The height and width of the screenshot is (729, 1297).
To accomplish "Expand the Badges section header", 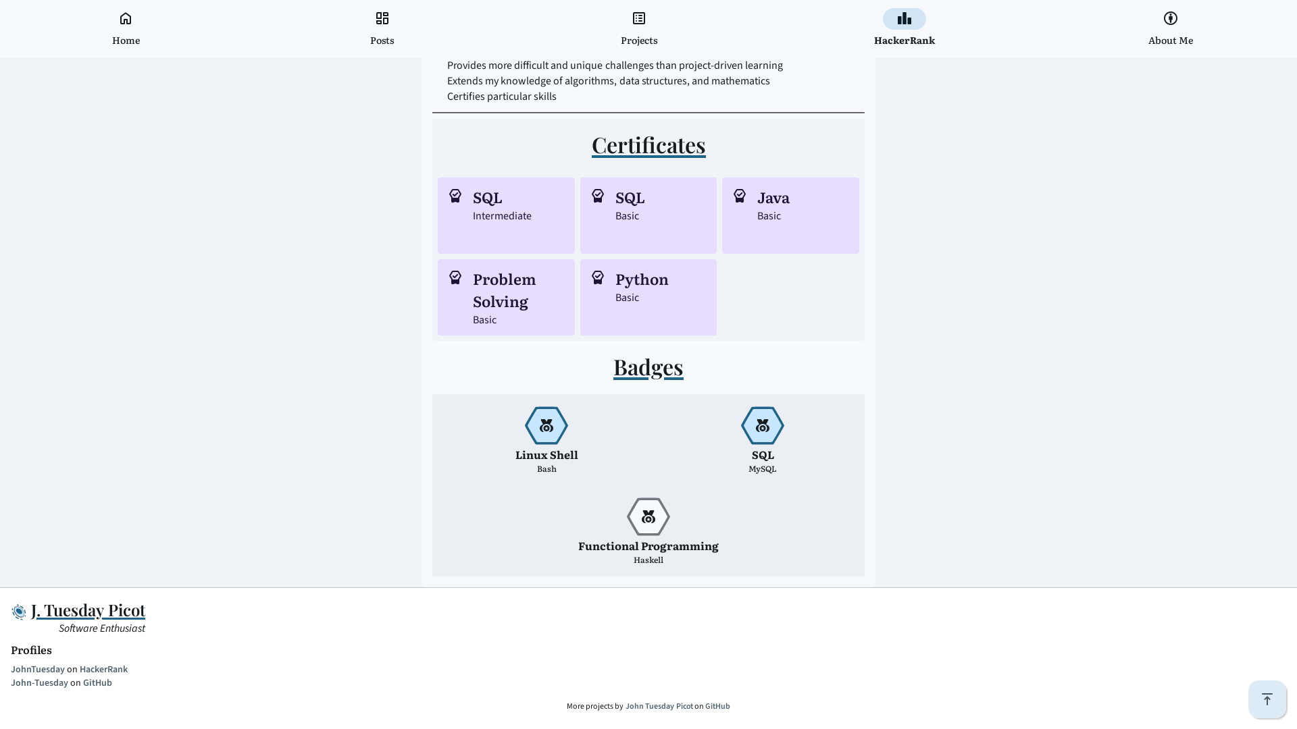I will pos(648,368).
